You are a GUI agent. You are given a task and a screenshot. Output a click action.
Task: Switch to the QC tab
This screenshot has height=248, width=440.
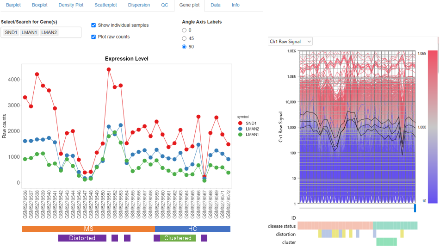164,5
